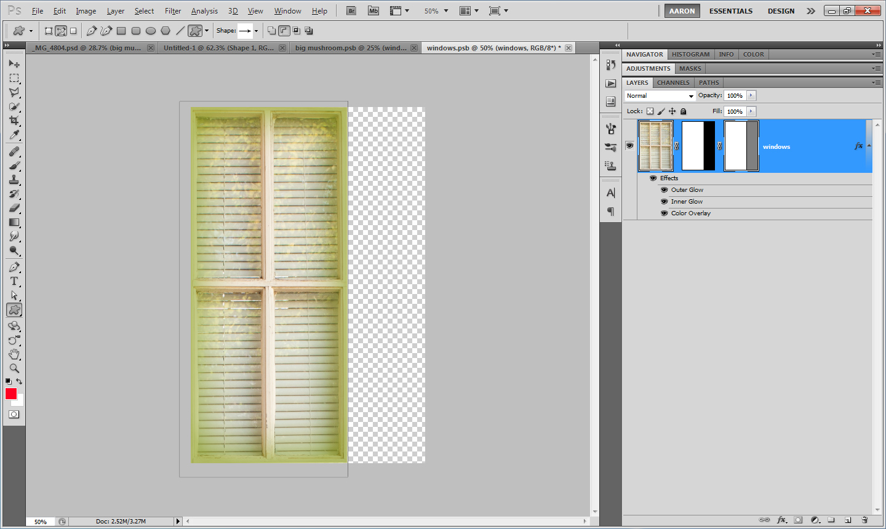This screenshot has height=529, width=886.
Task: Select the Pen tool
Action: (14, 267)
